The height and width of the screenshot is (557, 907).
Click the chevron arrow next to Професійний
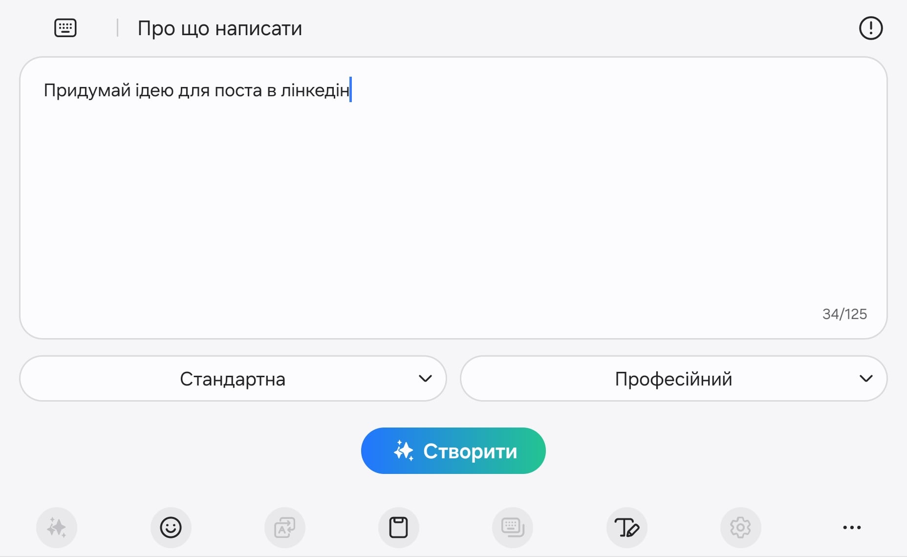tap(866, 379)
